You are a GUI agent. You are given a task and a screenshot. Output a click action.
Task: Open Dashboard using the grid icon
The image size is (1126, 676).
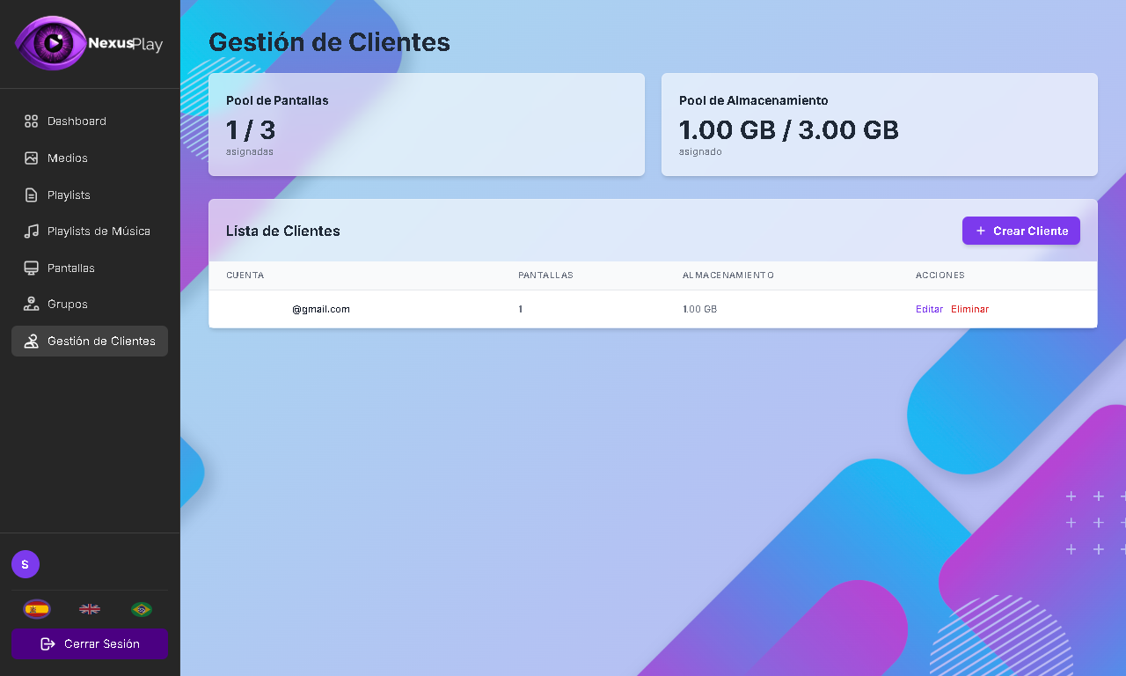(x=31, y=121)
